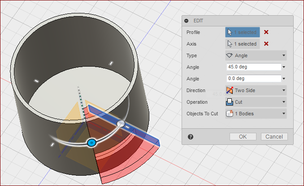Click the blue angle manipulator handle
Viewport: 304px width, 186px height.
point(91,143)
